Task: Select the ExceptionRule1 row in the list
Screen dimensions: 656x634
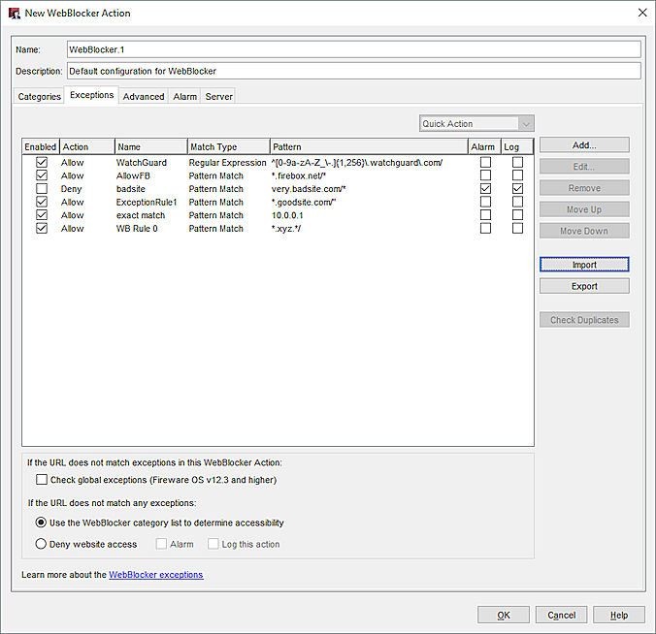Action: point(146,203)
